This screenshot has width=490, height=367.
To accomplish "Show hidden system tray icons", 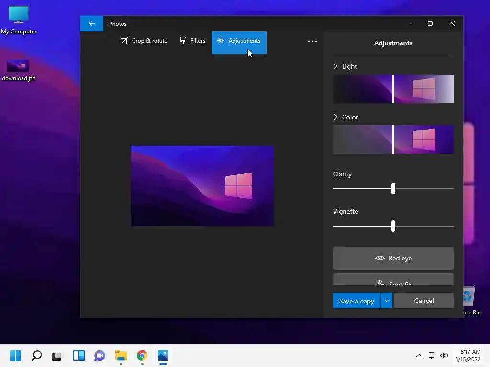I will coord(419,356).
